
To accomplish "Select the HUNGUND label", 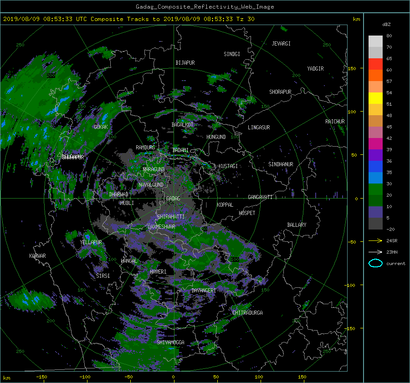I will [216, 137].
